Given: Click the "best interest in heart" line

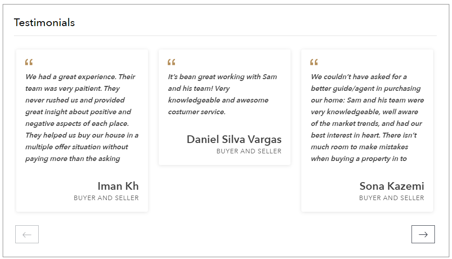Looking at the screenshot, I should (x=363, y=135).
